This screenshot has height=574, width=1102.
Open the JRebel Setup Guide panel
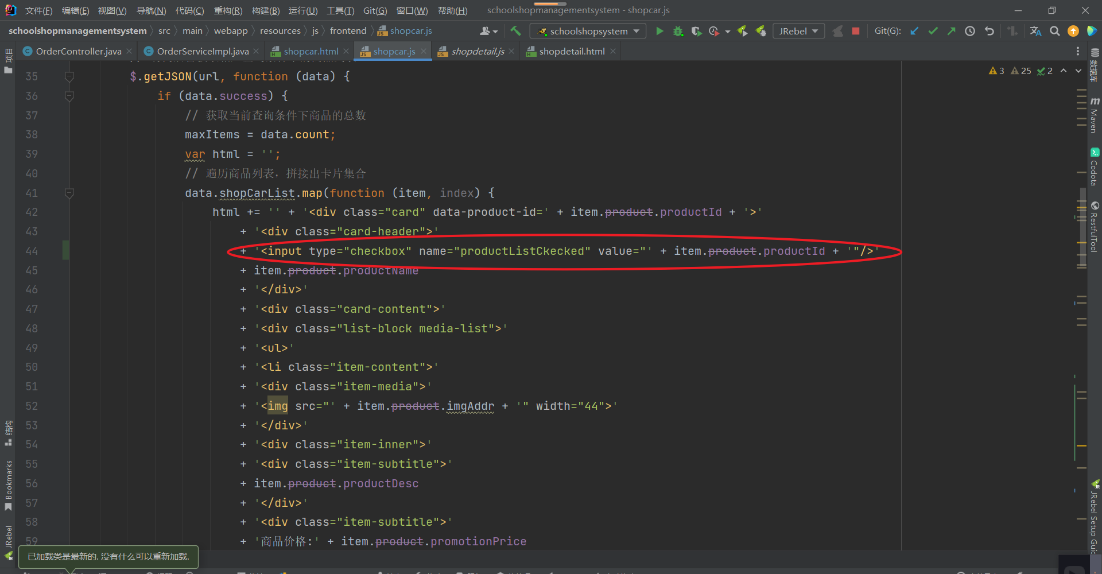pos(1094,517)
